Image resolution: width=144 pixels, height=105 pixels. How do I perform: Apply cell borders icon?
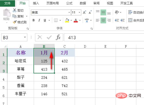click(56, 20)
